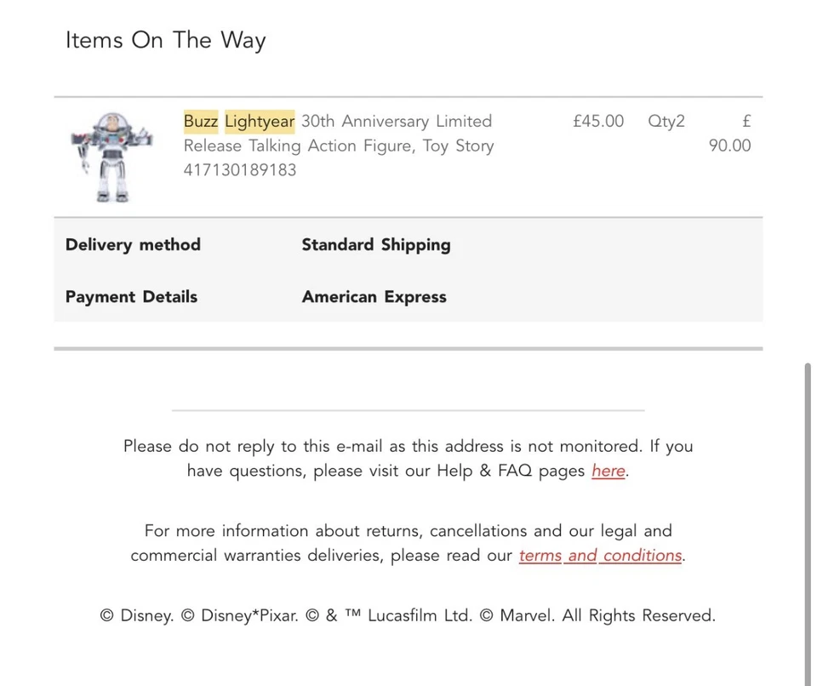Click the 'For more information about returns' text

point(408,531)
